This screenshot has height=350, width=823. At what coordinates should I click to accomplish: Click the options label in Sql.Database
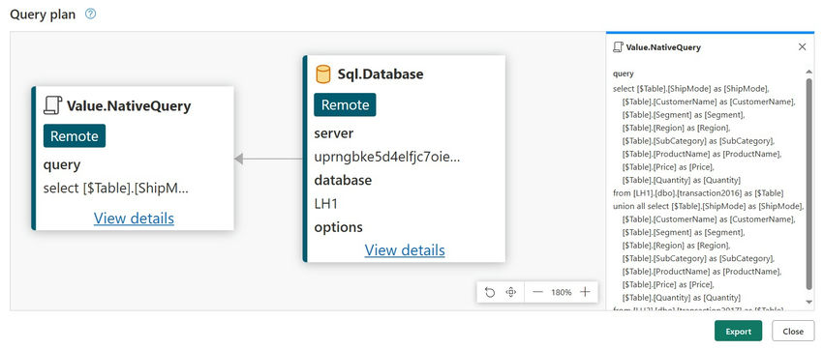click(339, 227)
